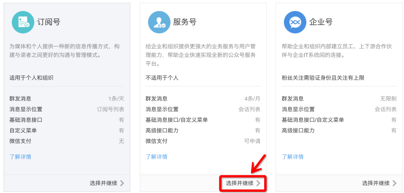Image resolution: width=404 pixels, height=193 pixels.
Task: Click the teal 订阅号 subscription account icon
Action: pyautogui.click(x=23, y=22)
